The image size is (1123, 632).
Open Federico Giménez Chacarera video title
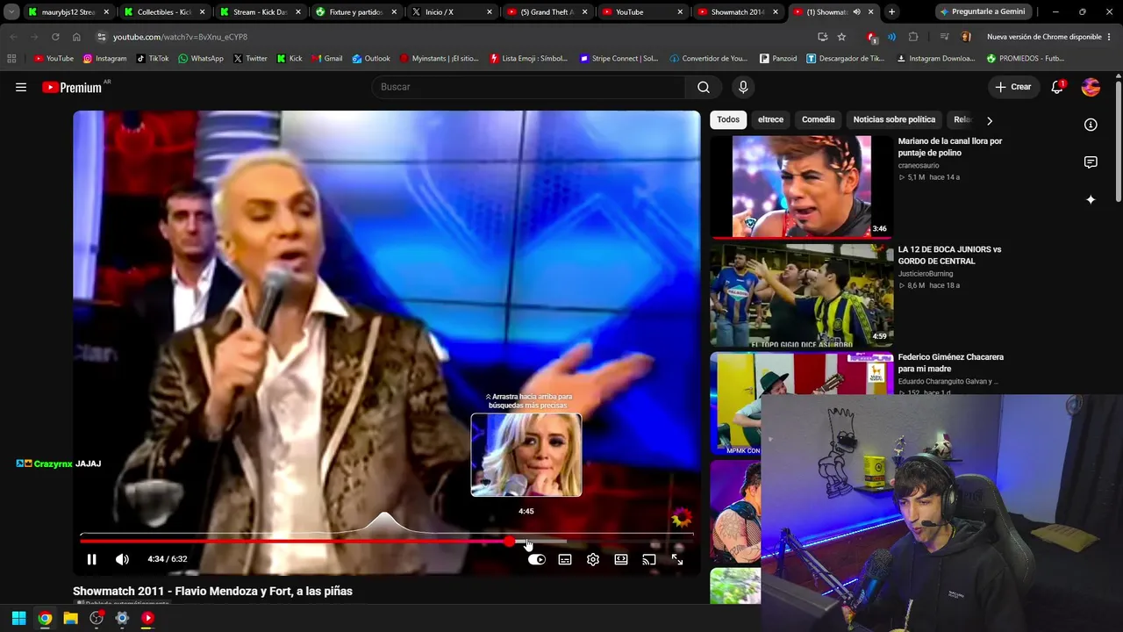(x=950, y=363)
